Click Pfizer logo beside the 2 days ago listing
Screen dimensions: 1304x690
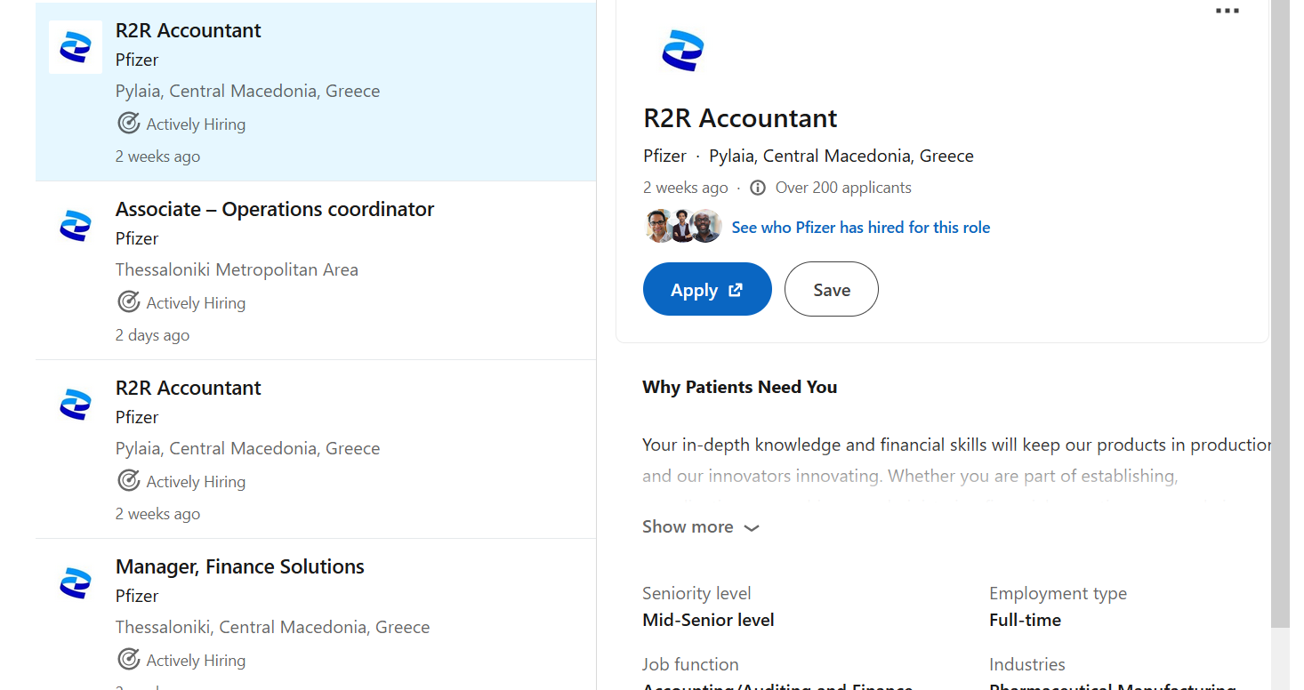[x=76, y=226]
